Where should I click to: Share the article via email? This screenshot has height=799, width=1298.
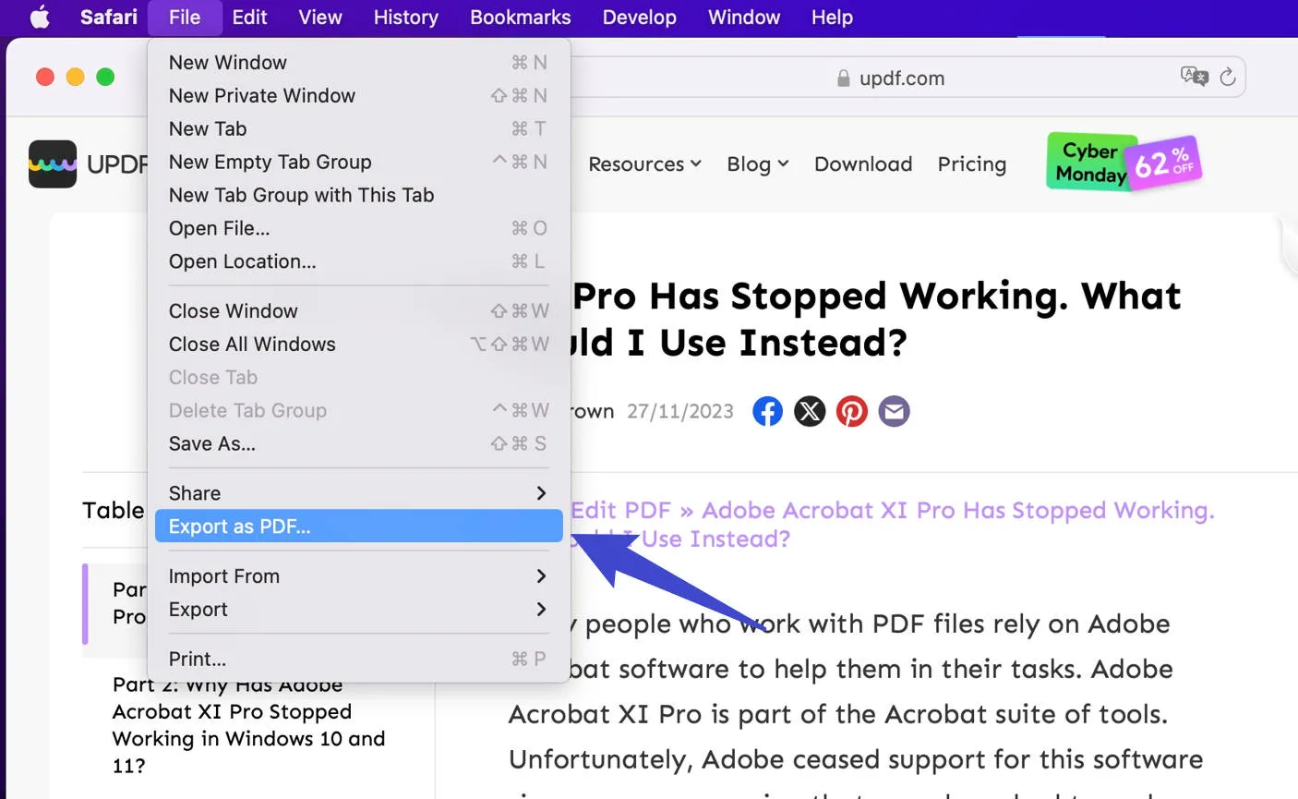click(x=893, y=411)
